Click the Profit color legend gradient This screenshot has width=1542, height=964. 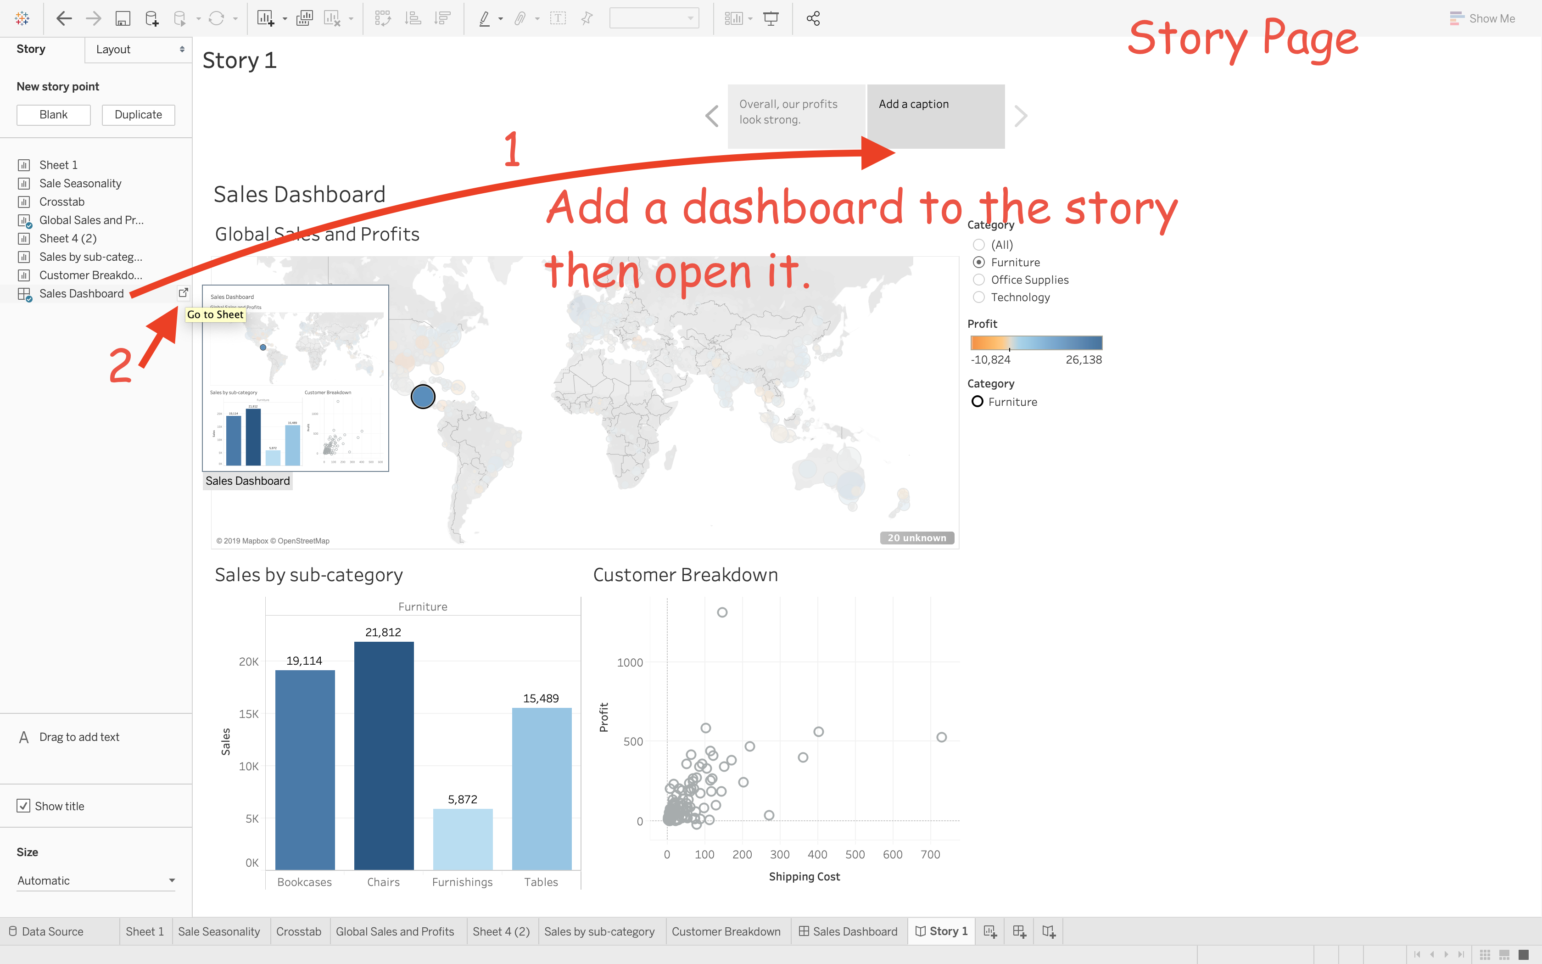pos(1036,343)
